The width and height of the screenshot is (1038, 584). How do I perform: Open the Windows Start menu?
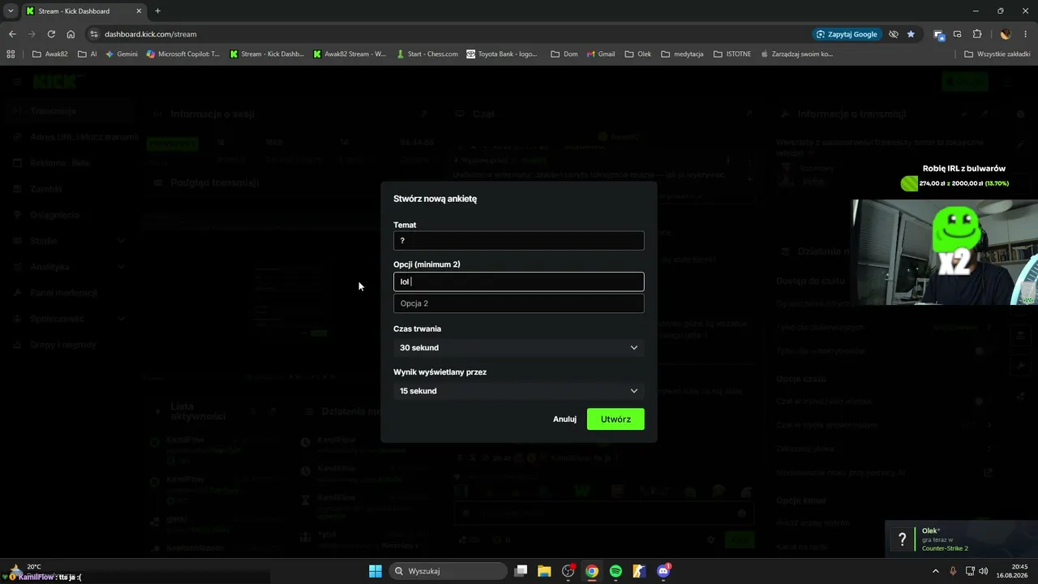coord(375,571)
